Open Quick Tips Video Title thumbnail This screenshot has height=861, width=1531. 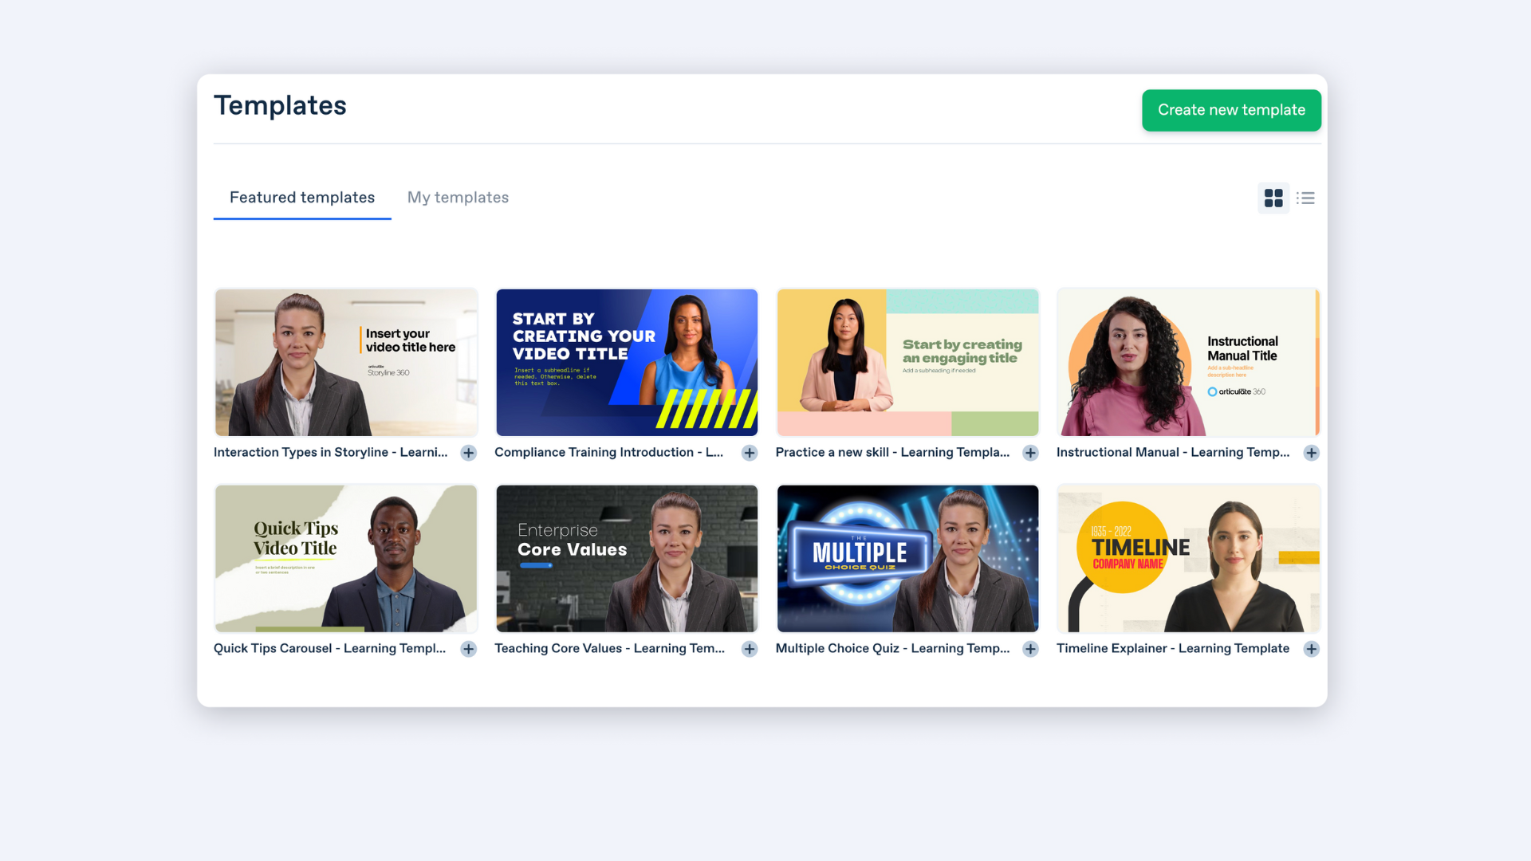pos(346,559)
